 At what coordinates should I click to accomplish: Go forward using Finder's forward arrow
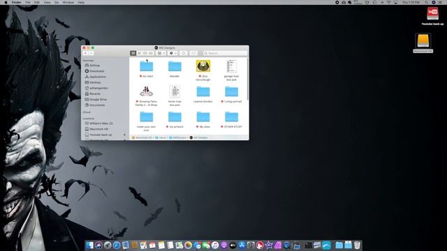[x=91, y=53]
